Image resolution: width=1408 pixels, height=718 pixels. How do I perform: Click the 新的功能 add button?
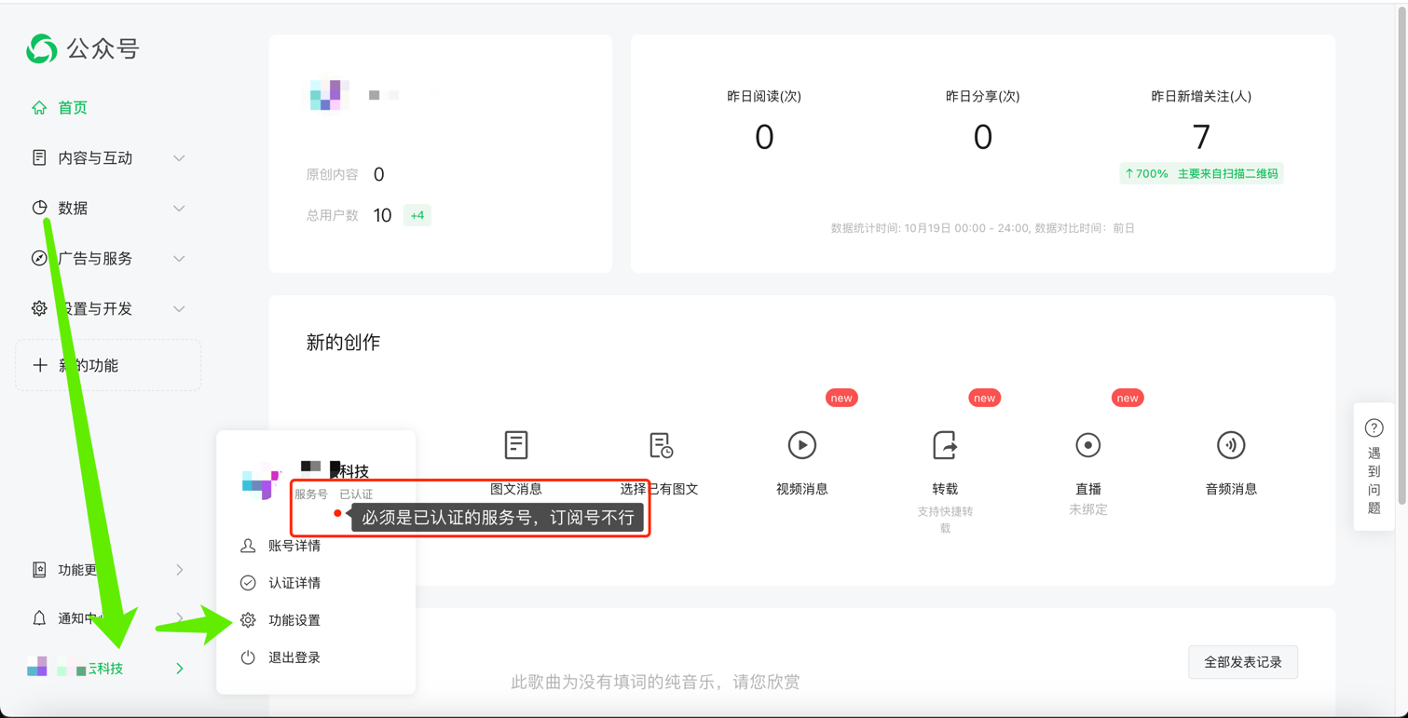108,365
